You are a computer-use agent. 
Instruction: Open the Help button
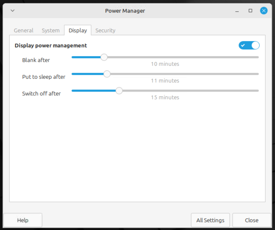[23, 220]
